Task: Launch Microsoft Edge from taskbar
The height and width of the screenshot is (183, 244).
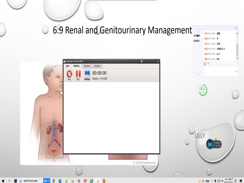Action: [x=60, y=181]
